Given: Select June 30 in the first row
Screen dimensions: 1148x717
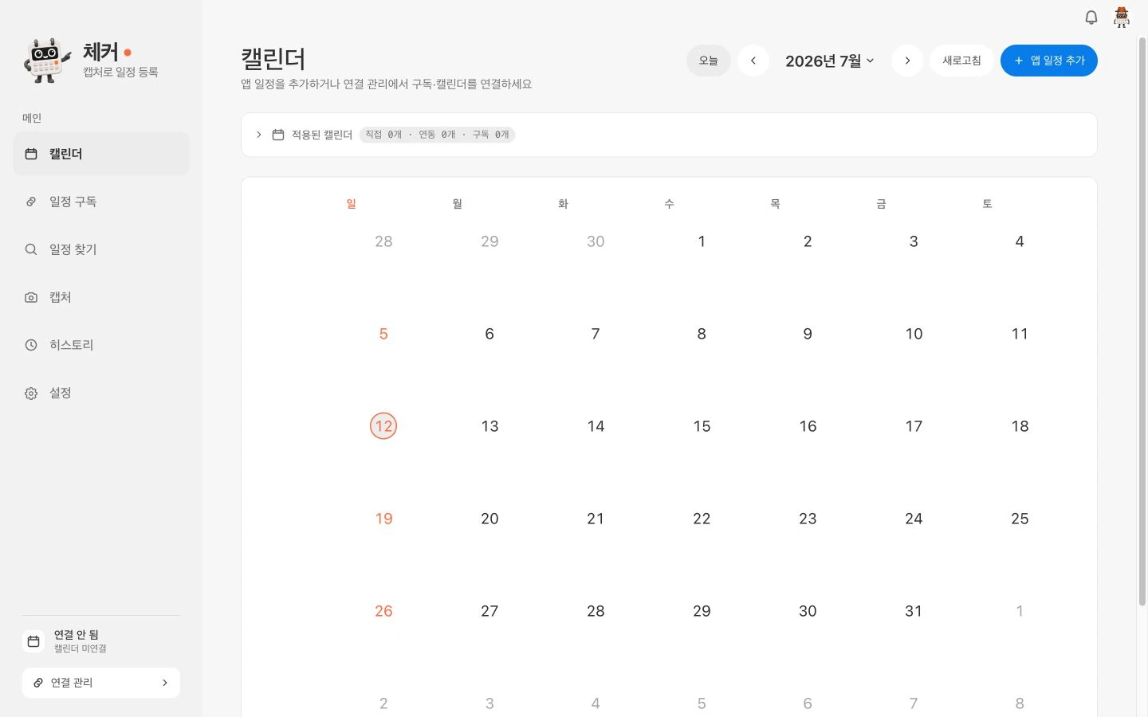Looking at the screenshot, I should (596, 241).
